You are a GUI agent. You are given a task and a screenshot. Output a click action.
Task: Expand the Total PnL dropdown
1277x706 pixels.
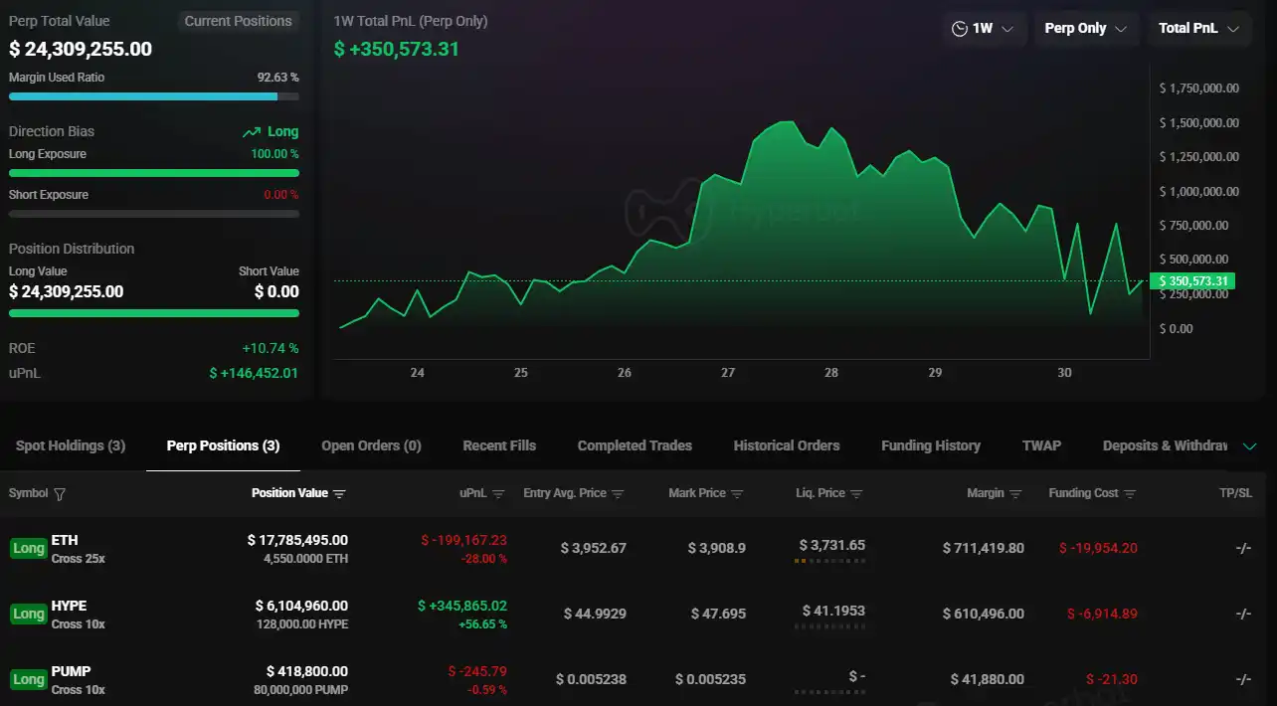coord(1198,29)
